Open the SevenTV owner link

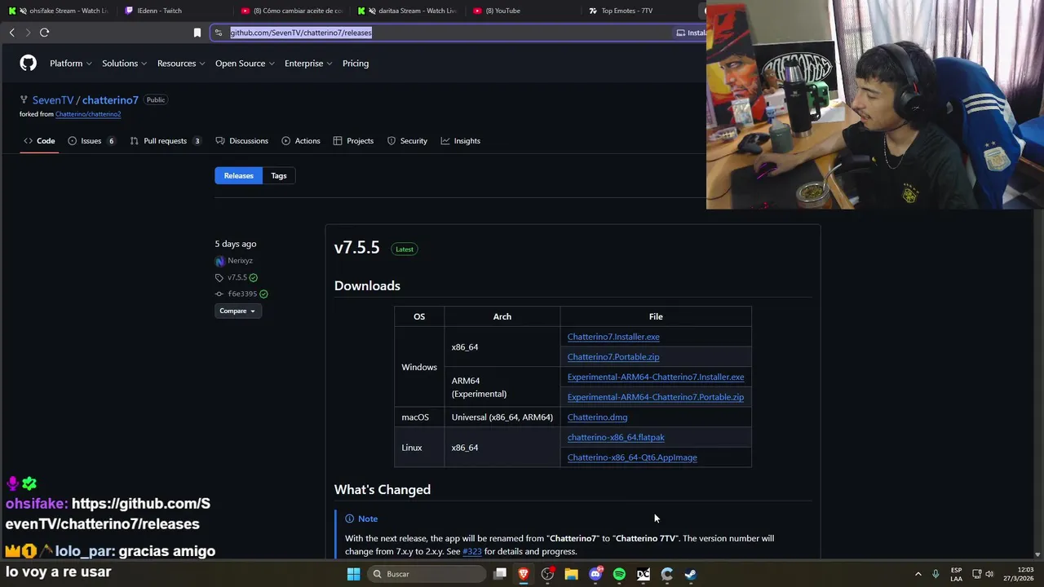click(53, 100)
